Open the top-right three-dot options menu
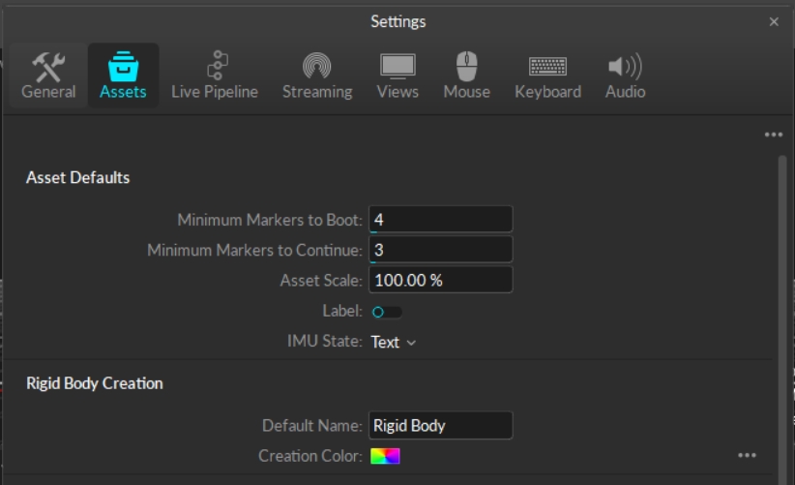 click(773, 136)
